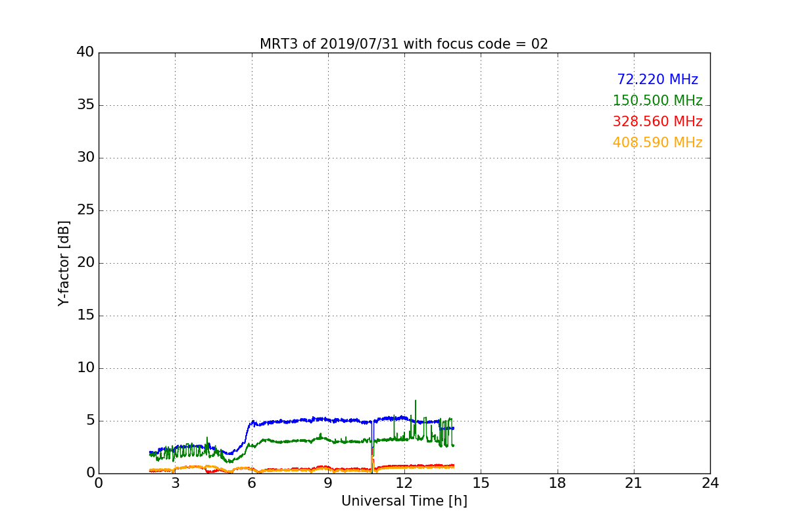
Task: Click the y-axis tick label 5
Action: pos(90,421)
